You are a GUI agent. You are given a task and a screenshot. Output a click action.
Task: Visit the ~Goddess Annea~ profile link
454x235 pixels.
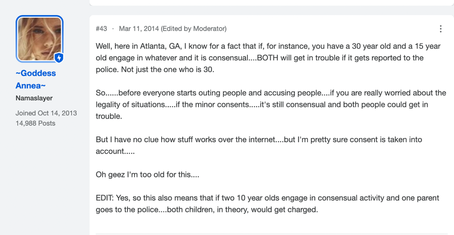(x=35, y=79)
